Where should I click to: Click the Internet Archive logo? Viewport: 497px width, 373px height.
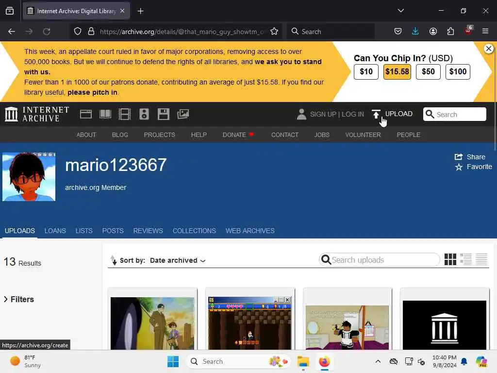coord(37,114)
